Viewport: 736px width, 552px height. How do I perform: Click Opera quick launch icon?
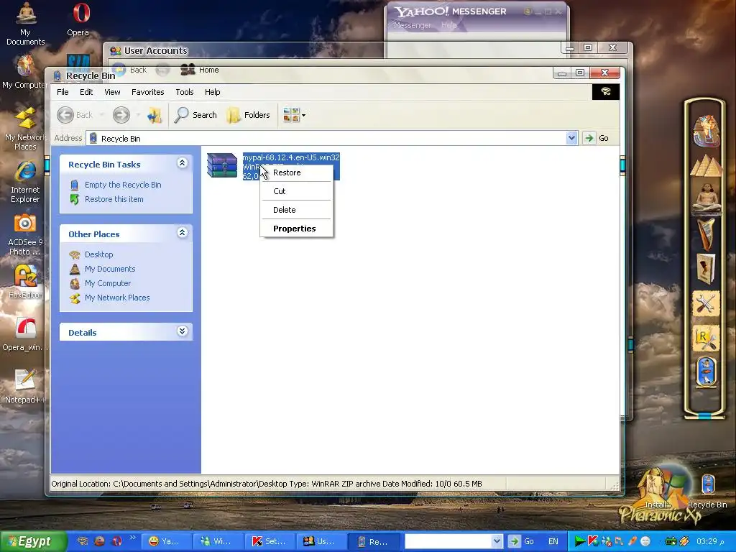click(117, 541)
